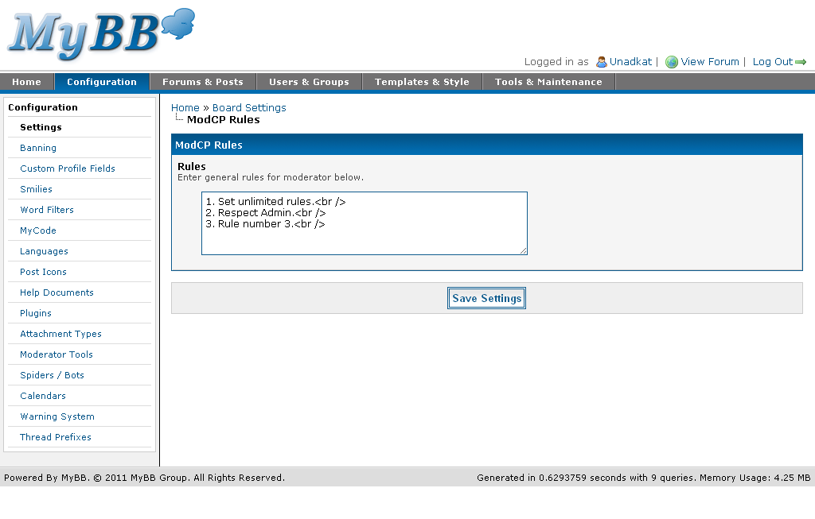
Task: Go to Warning System
Action: coord(57,416)
